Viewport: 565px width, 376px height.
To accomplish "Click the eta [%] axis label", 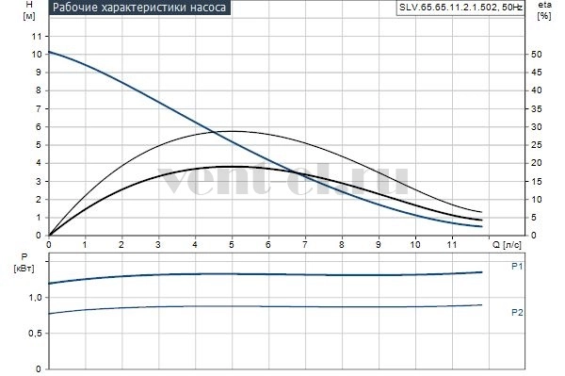I will [544, 10].
